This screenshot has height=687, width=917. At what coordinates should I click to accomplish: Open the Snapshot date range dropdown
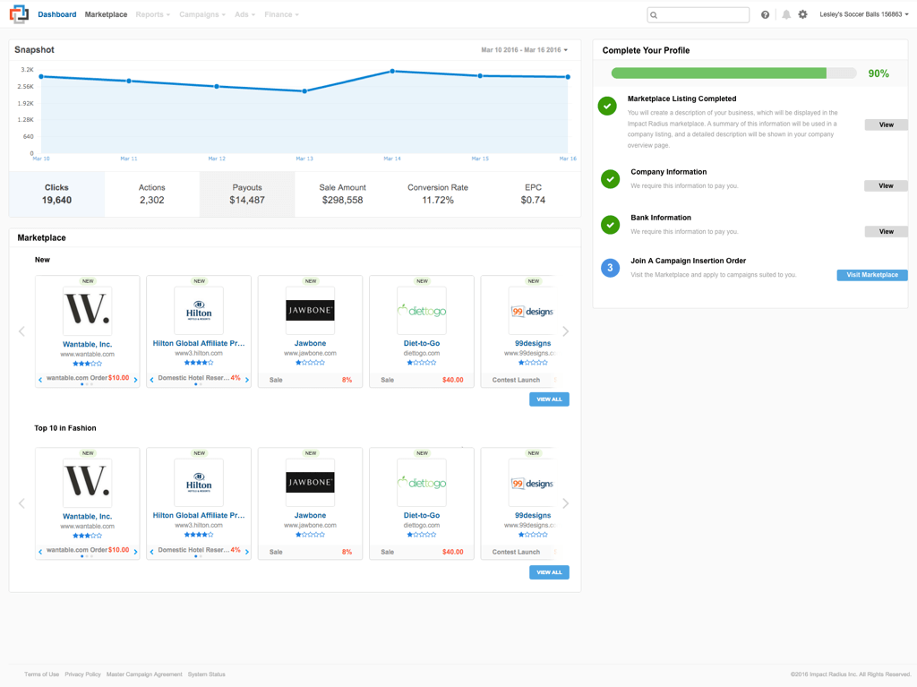[524, 50]
